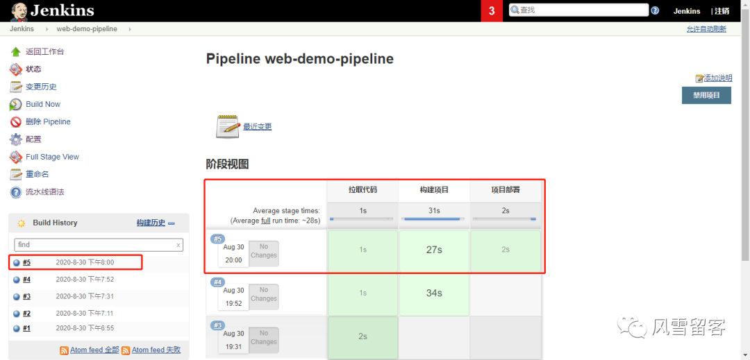Open build #2 in build history
The width and height of the screenshot is (750, 360).
27,314
